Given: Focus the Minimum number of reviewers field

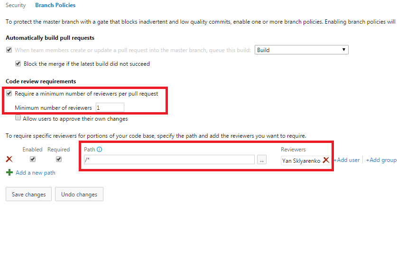Looking at the screenshot, I should tap(110, 107).
